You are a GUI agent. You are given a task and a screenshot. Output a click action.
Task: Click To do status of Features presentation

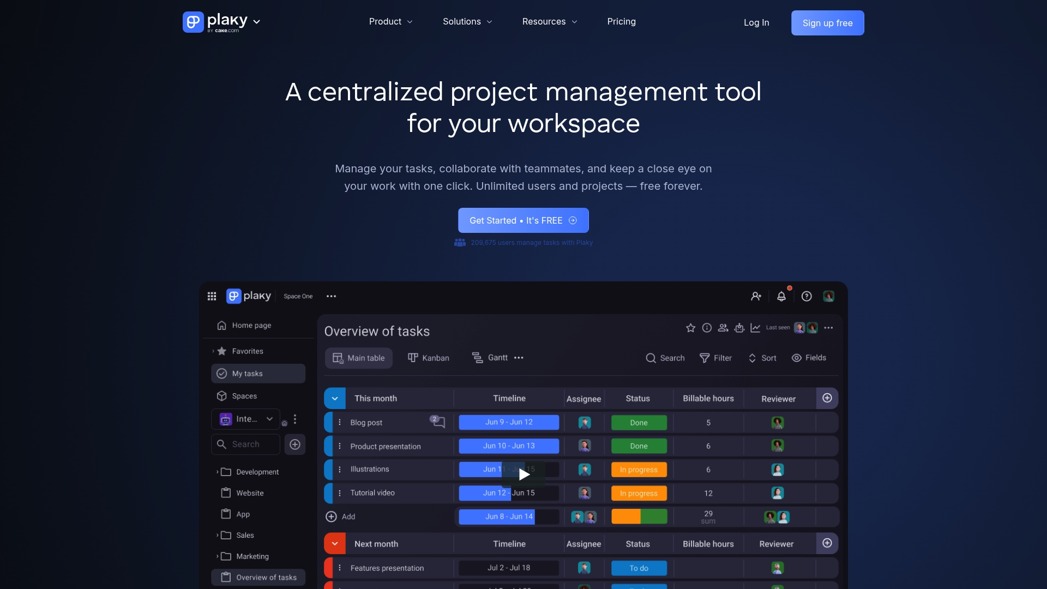click(x=639, y=568)
